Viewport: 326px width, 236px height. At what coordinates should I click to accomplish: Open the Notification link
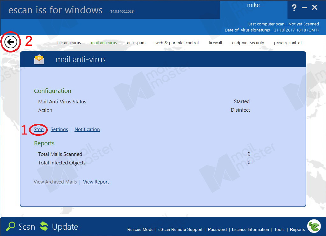87,129
